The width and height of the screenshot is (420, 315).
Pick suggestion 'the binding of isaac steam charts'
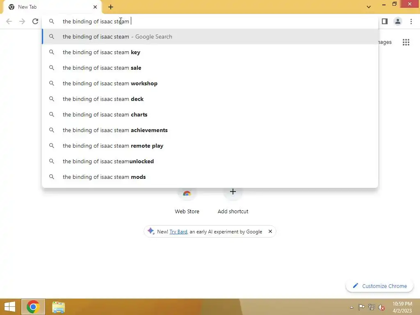210,114
